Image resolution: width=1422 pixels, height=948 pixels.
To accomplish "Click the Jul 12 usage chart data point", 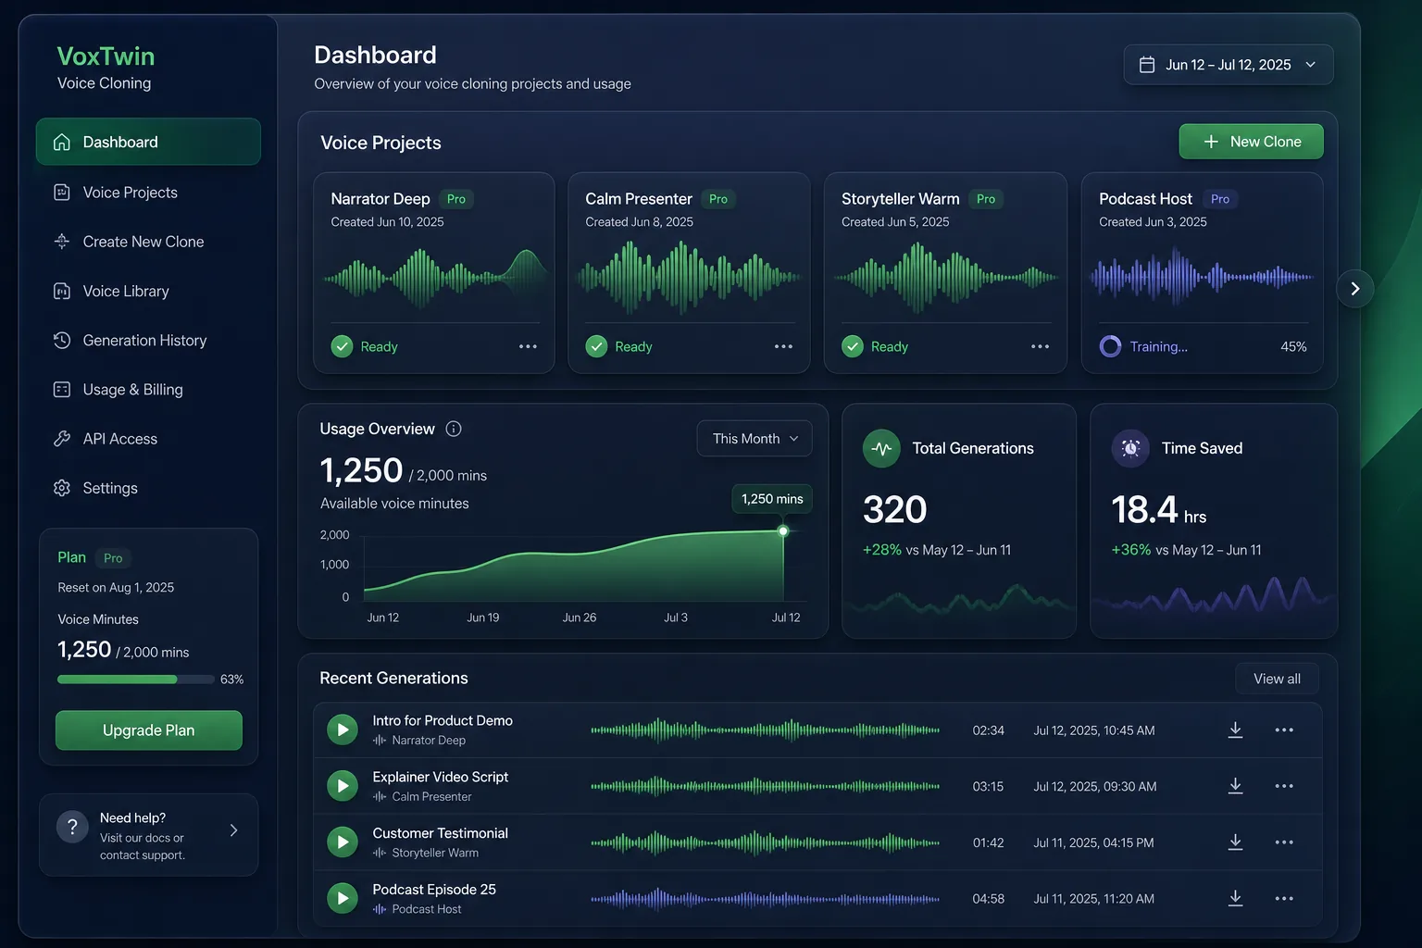I will click(783, 530).
